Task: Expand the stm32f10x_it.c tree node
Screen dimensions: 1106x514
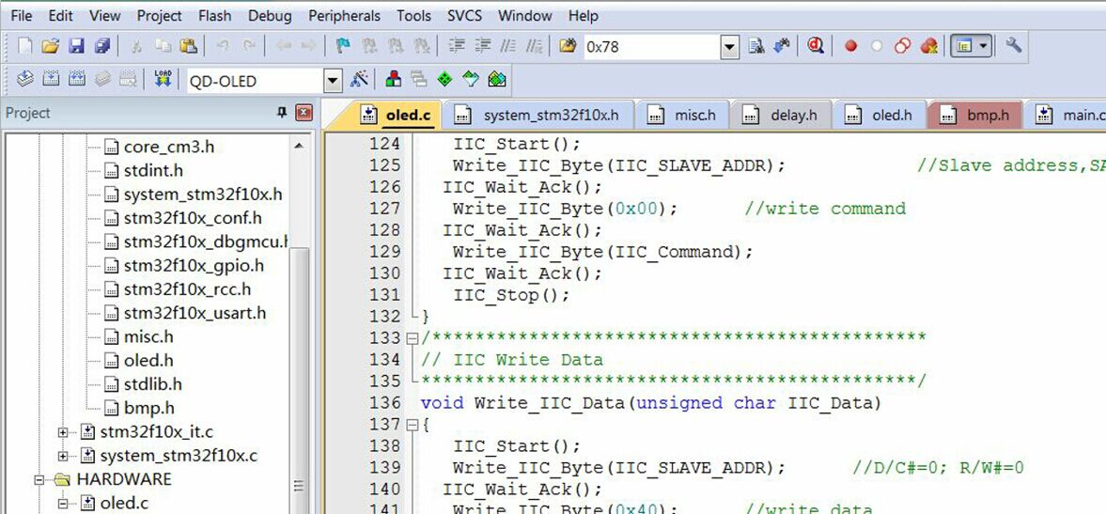Action: [x=63, y=432]
